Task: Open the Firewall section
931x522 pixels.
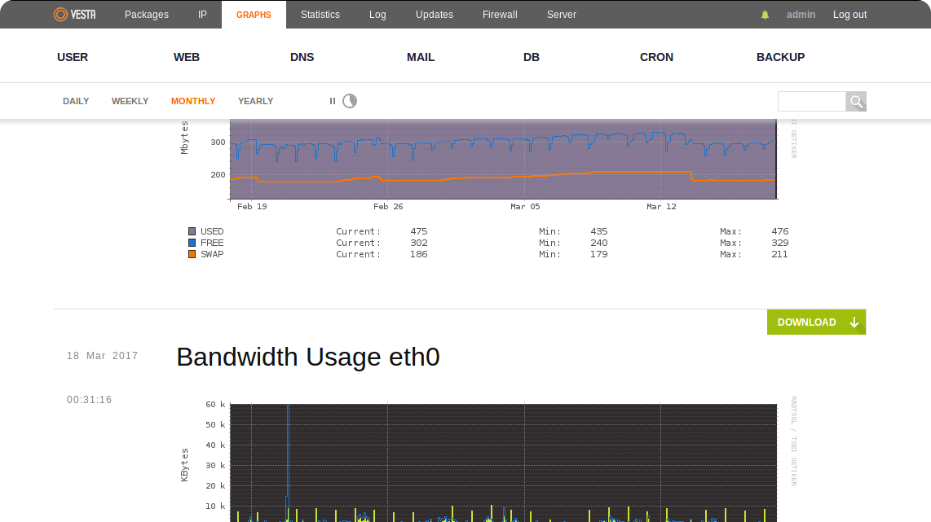Action: pos(499,14)
